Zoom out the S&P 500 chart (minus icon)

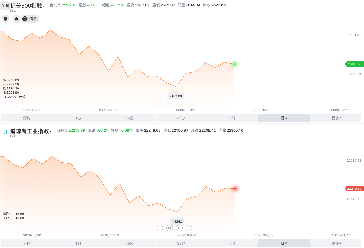[160, 103]
